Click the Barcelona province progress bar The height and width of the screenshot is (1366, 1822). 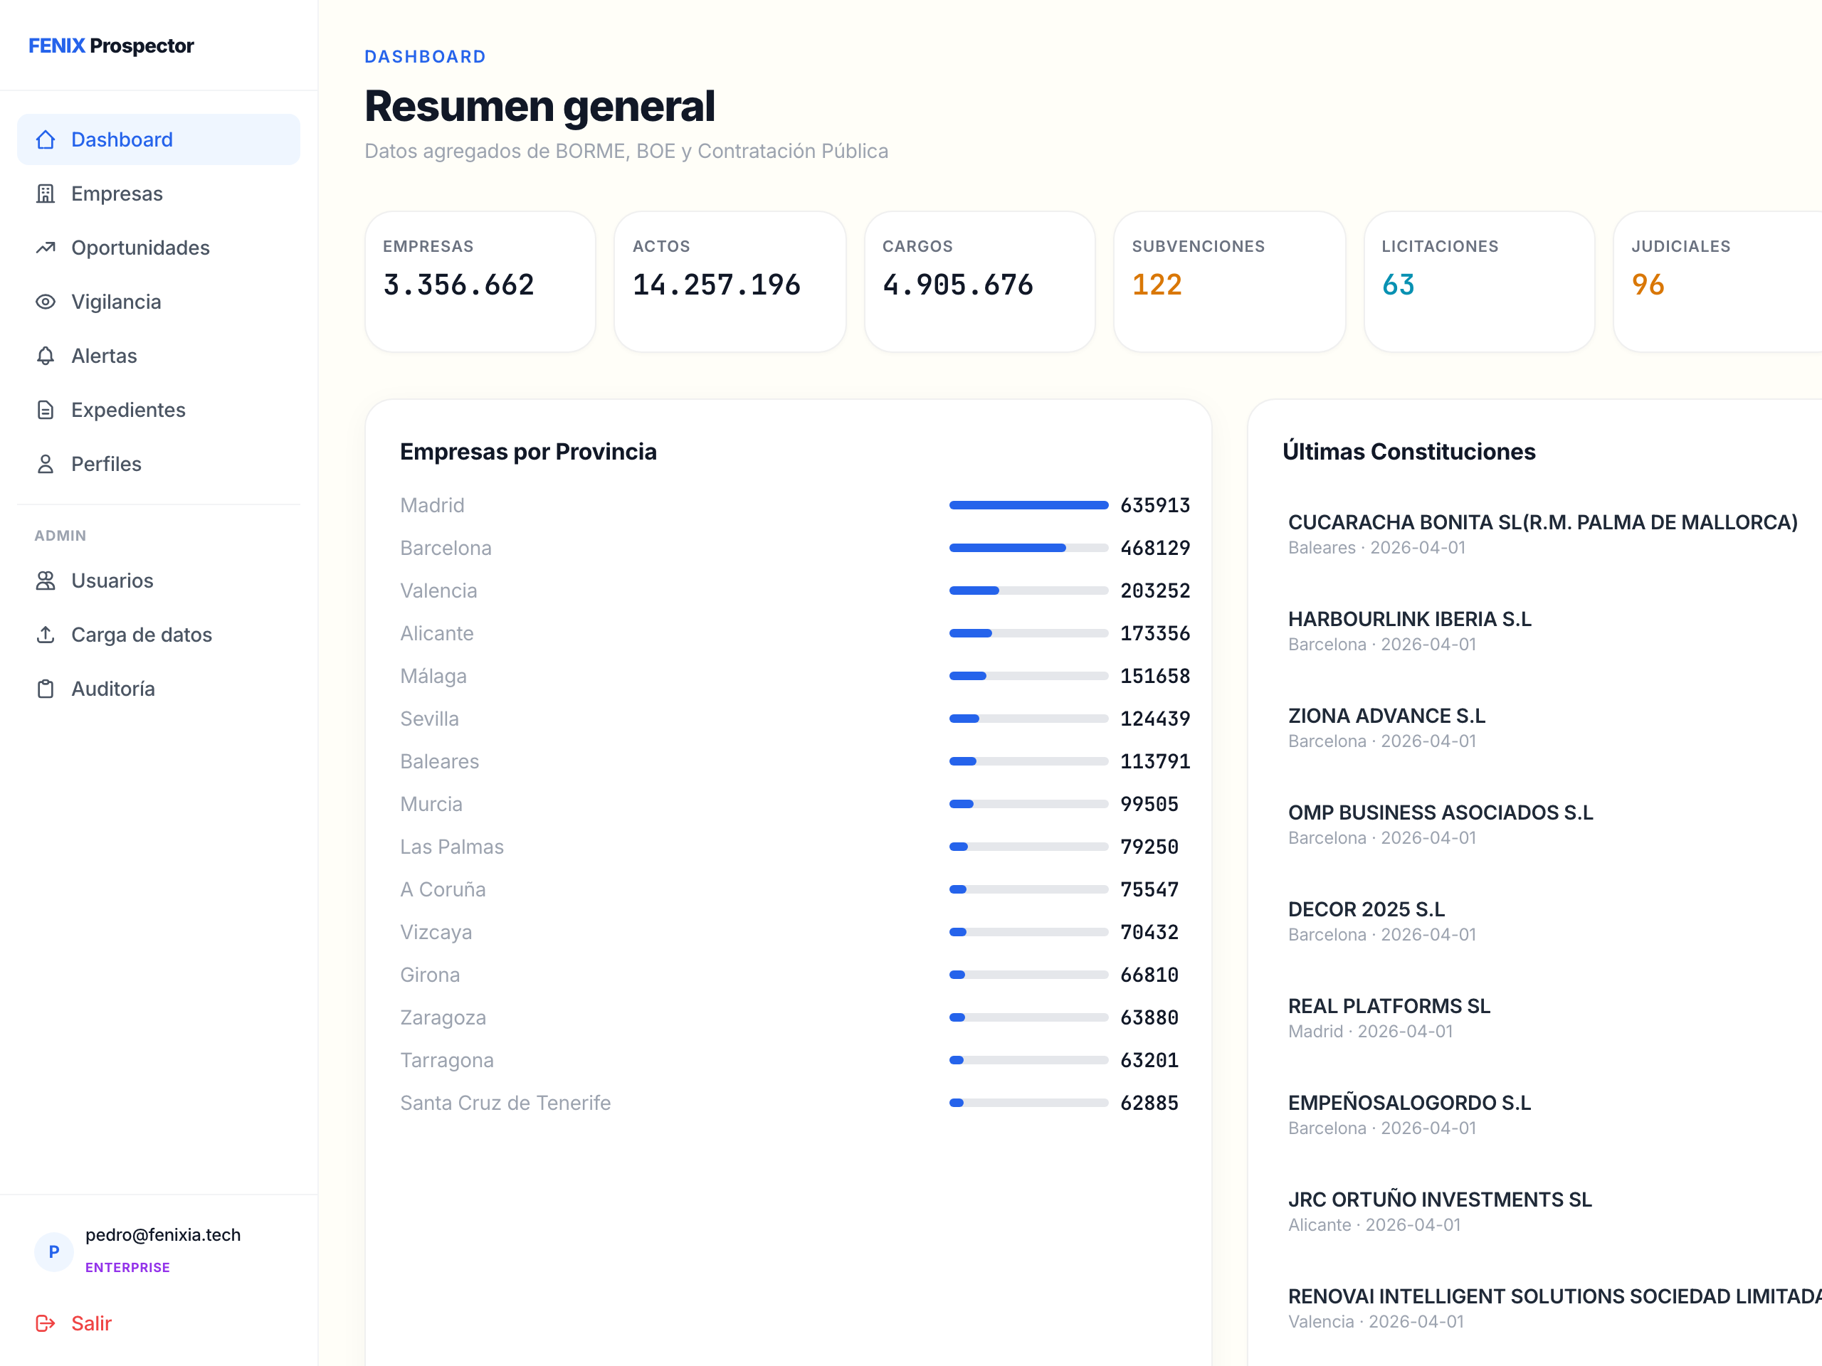[1028, 549]
